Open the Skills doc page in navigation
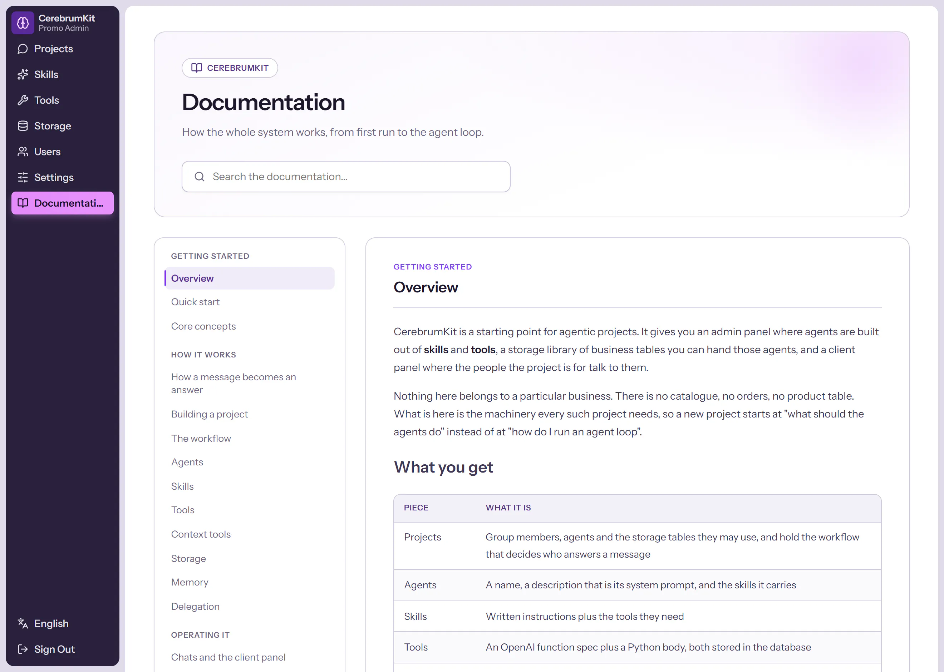This screenshot has height=672, width=944. click(250, 486)
